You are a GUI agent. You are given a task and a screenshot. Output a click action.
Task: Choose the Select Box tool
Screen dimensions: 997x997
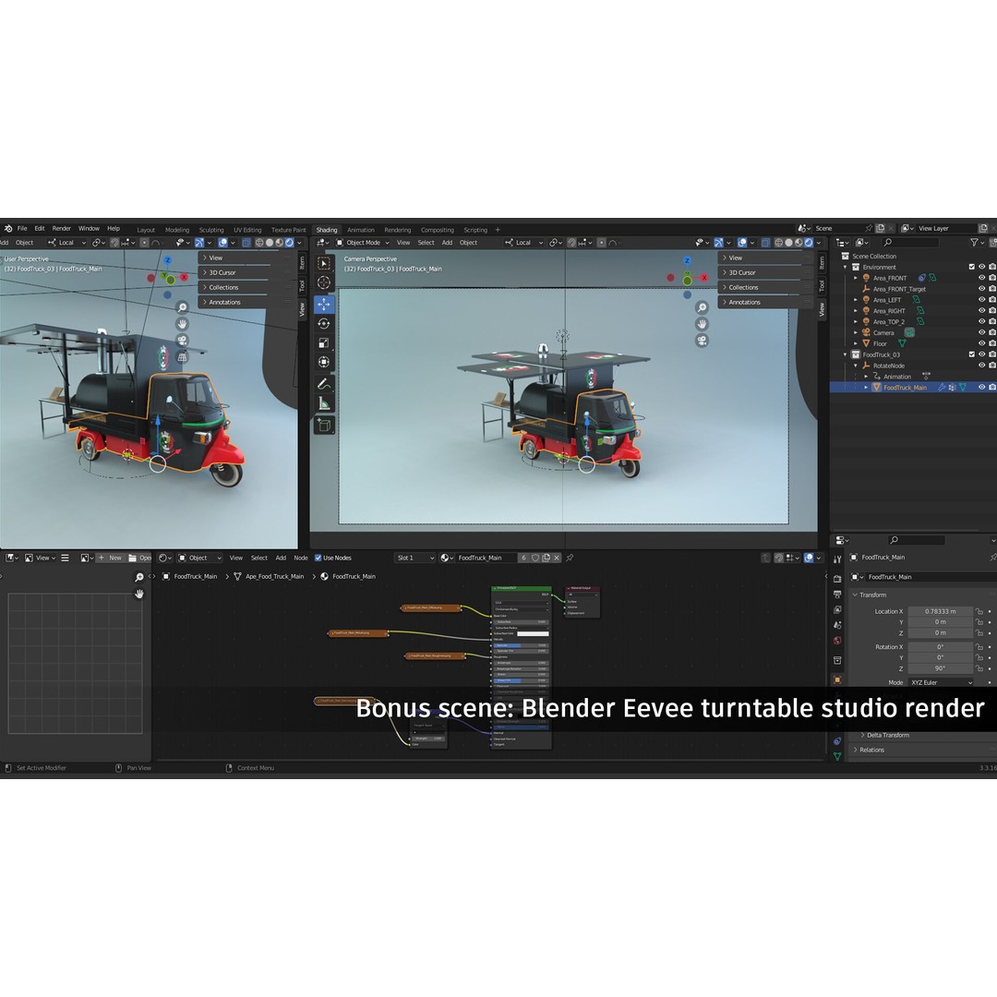[x=324, y=263]
